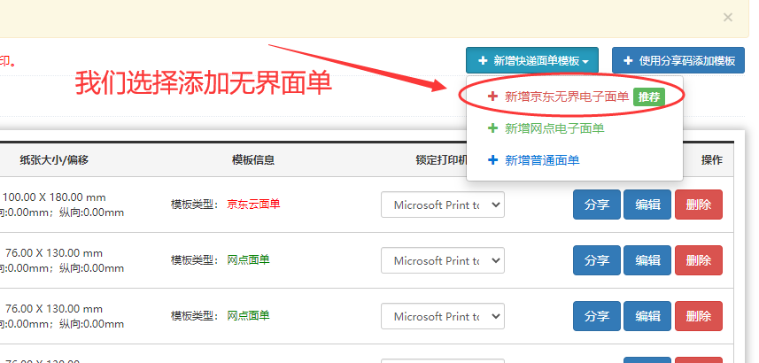Click 分享 in 京东云面单 row
Screen dimensions: 759x363
(597, 205)
